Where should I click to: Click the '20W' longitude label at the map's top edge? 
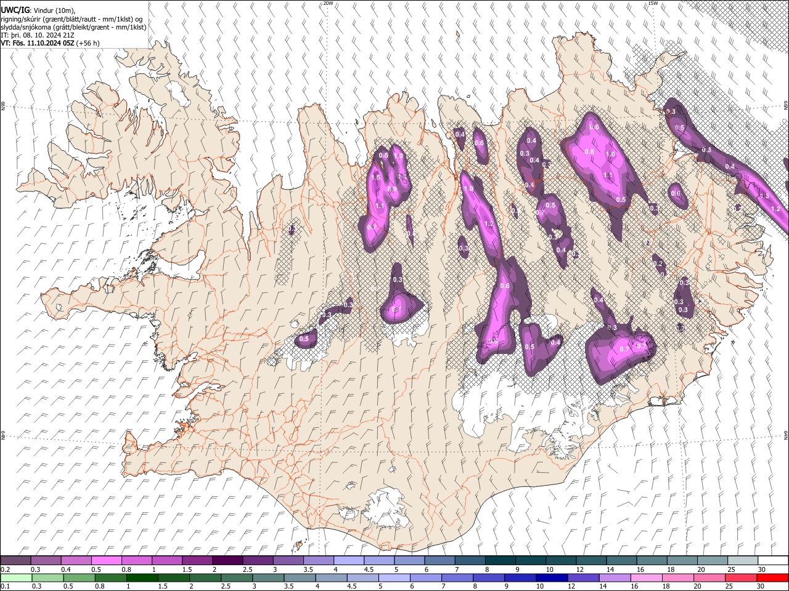(x=328, y=3)
